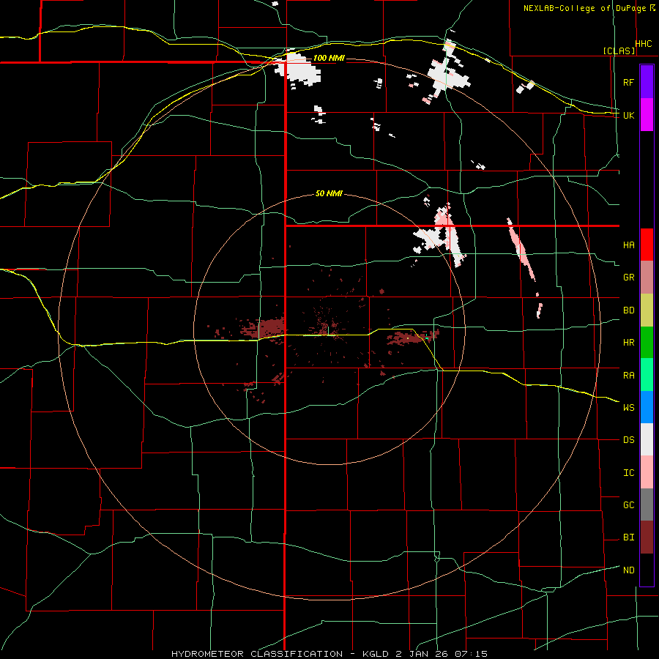Click the WS blue legend swatch
This screenshot has height=659, width=659.
pos(647,407)
